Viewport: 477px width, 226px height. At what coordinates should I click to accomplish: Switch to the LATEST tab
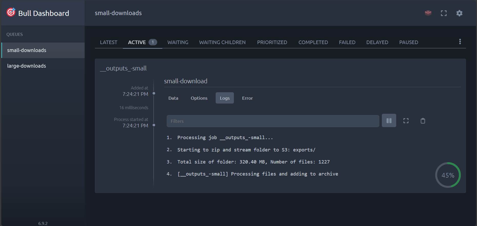pyautogui.click(x=108, y=42)
